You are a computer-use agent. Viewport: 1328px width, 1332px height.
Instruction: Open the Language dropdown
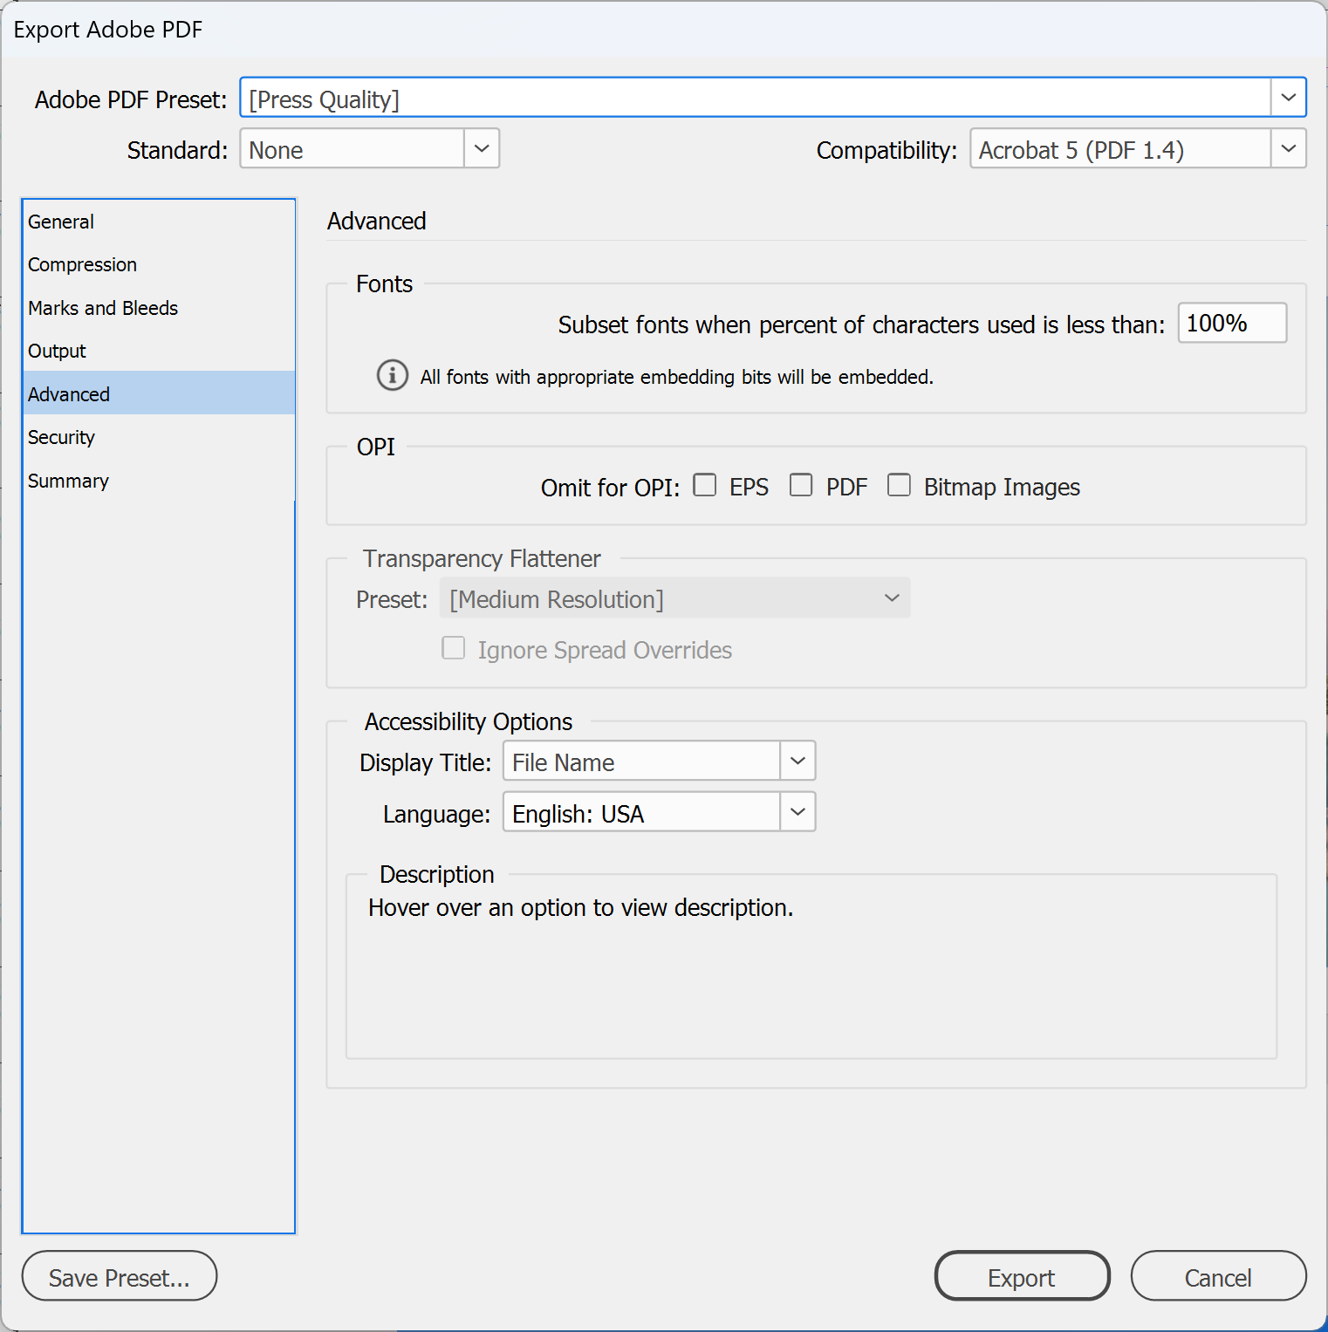(659, 812)
